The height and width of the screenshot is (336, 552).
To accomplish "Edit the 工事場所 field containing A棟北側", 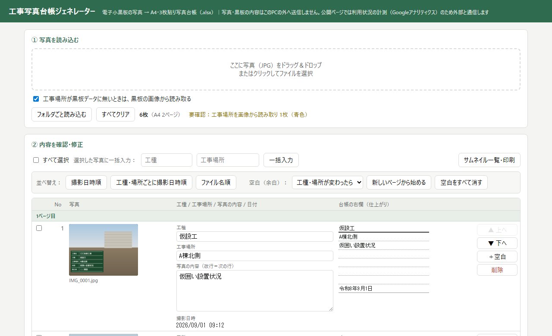I will coord(255,256).
